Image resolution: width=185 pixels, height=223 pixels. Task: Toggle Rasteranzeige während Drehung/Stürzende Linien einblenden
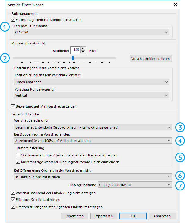pyautogui.click(x=18, y=162)
